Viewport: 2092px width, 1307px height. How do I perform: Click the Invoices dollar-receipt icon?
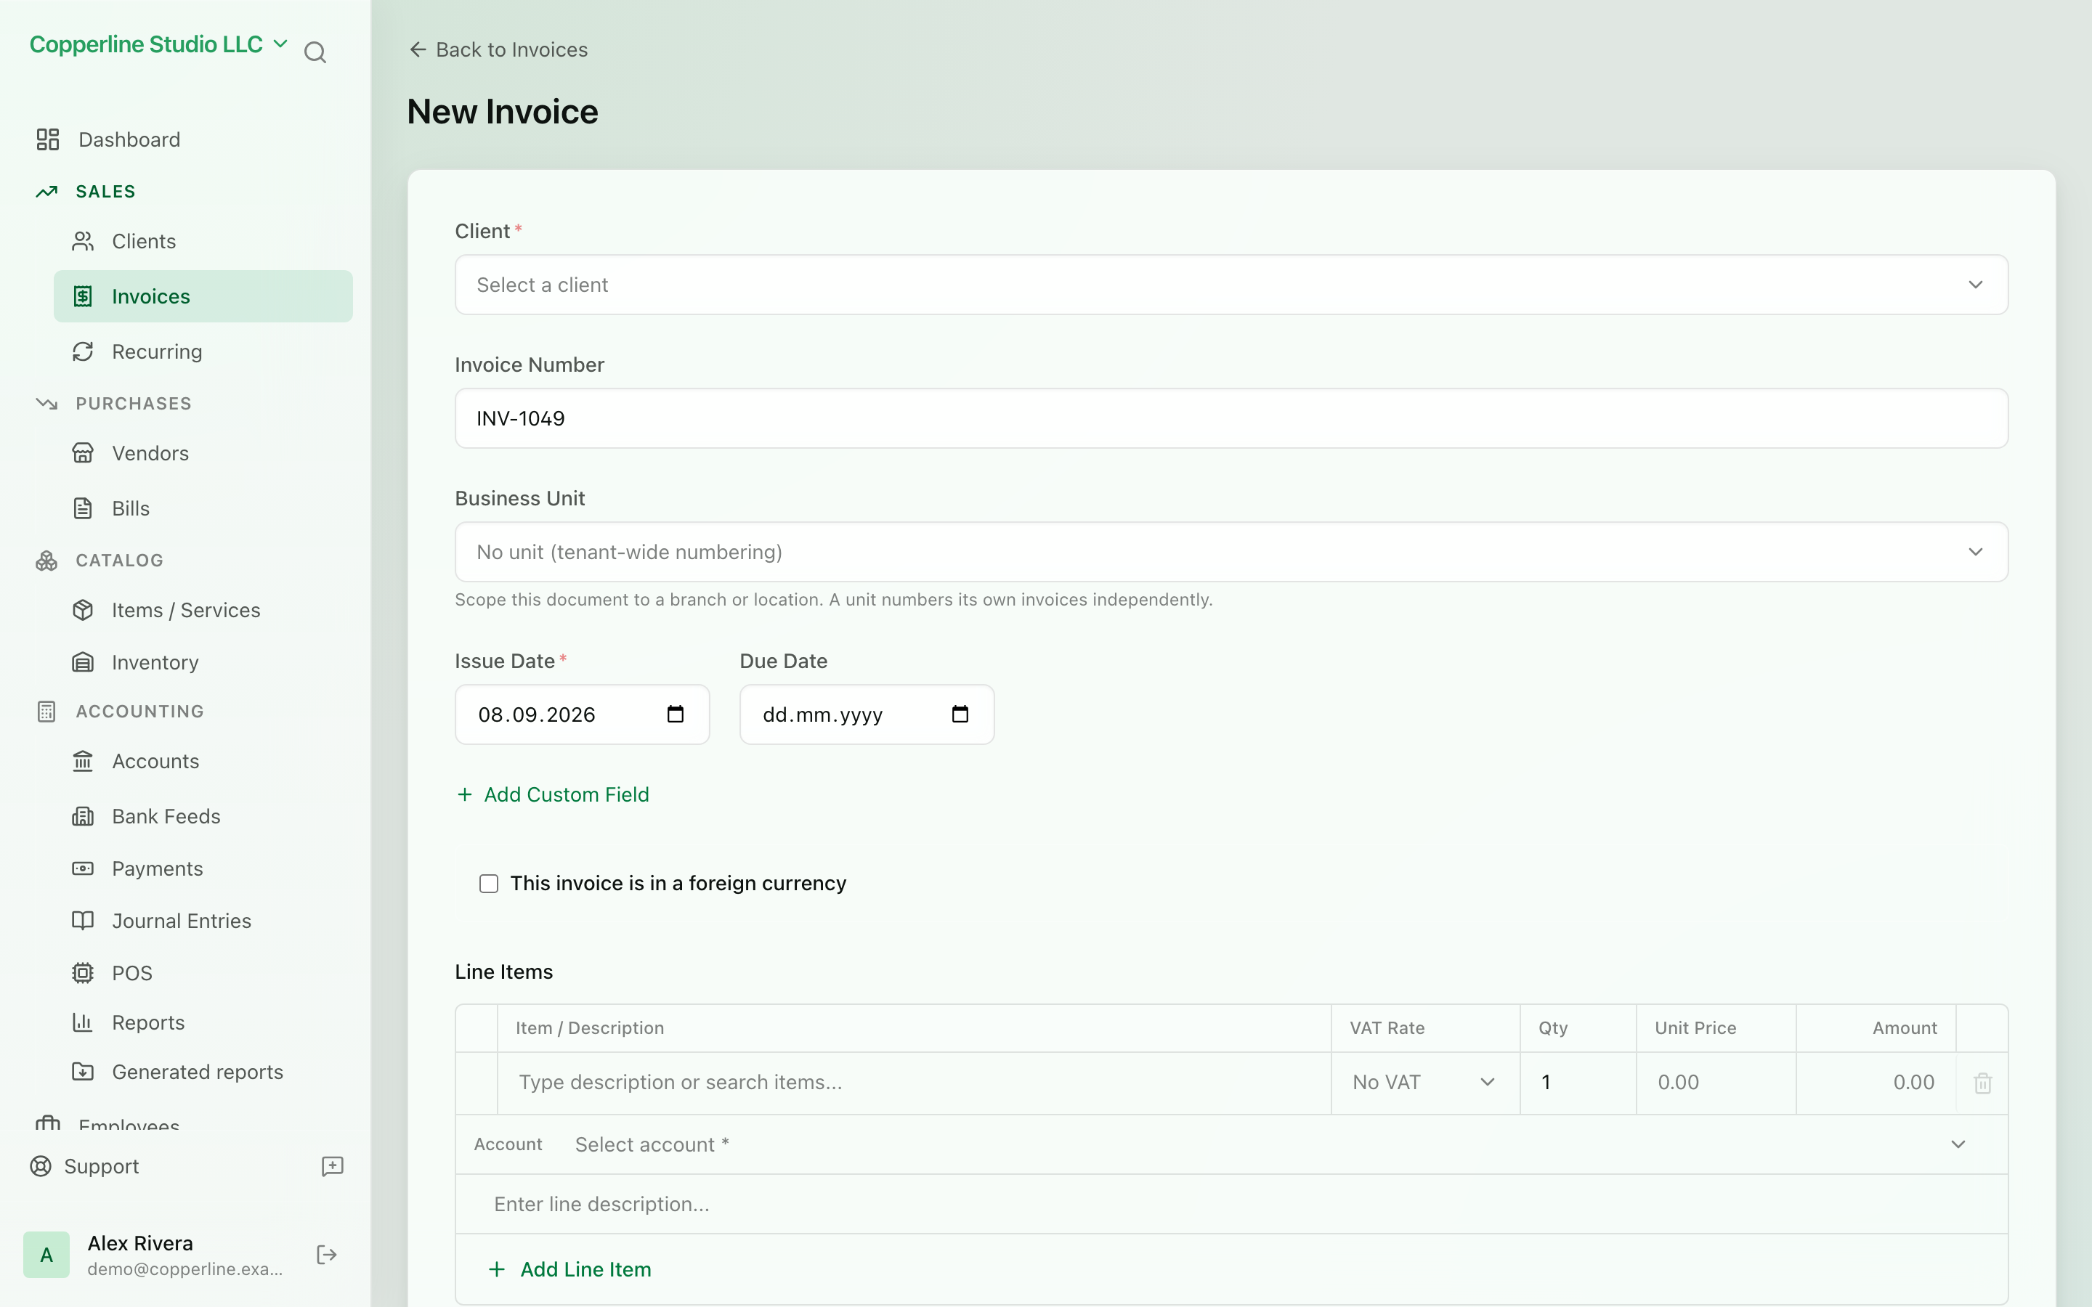[83, 296]
